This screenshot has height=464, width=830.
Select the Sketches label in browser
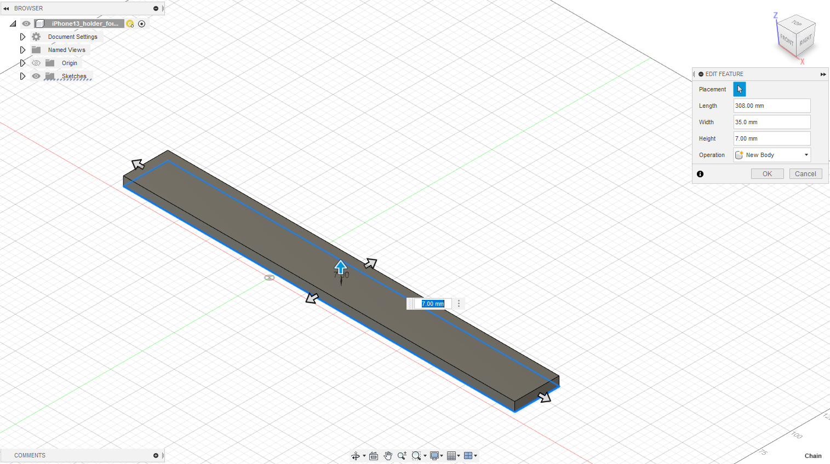[x=74, y=76]
